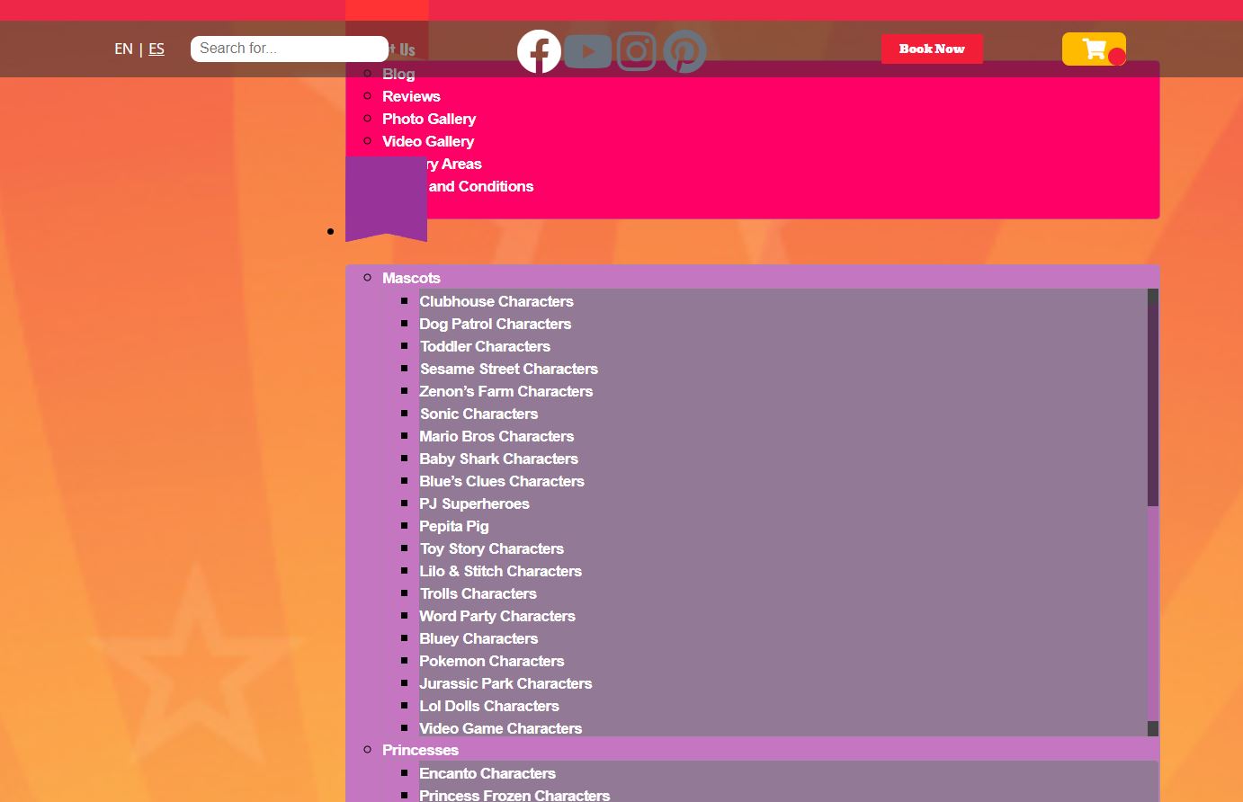Screen dimensions: 1243x802
Task: Open the Instagram social icon
Action: 637,51
